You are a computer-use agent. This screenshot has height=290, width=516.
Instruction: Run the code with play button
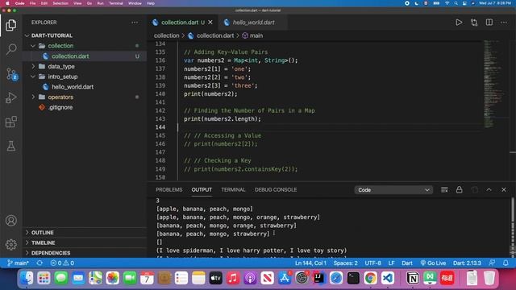(x=459, y=23)
